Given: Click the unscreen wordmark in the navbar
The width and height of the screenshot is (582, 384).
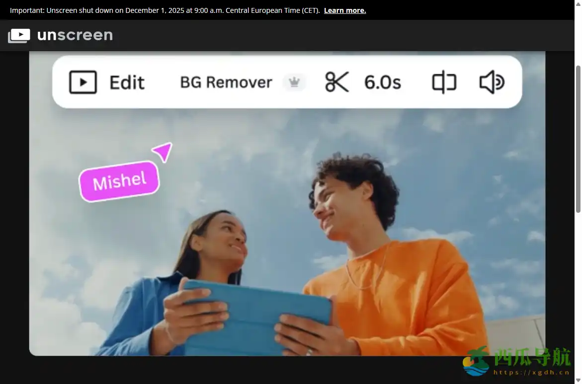Looking at the screenshot, I should coord(75,35).
